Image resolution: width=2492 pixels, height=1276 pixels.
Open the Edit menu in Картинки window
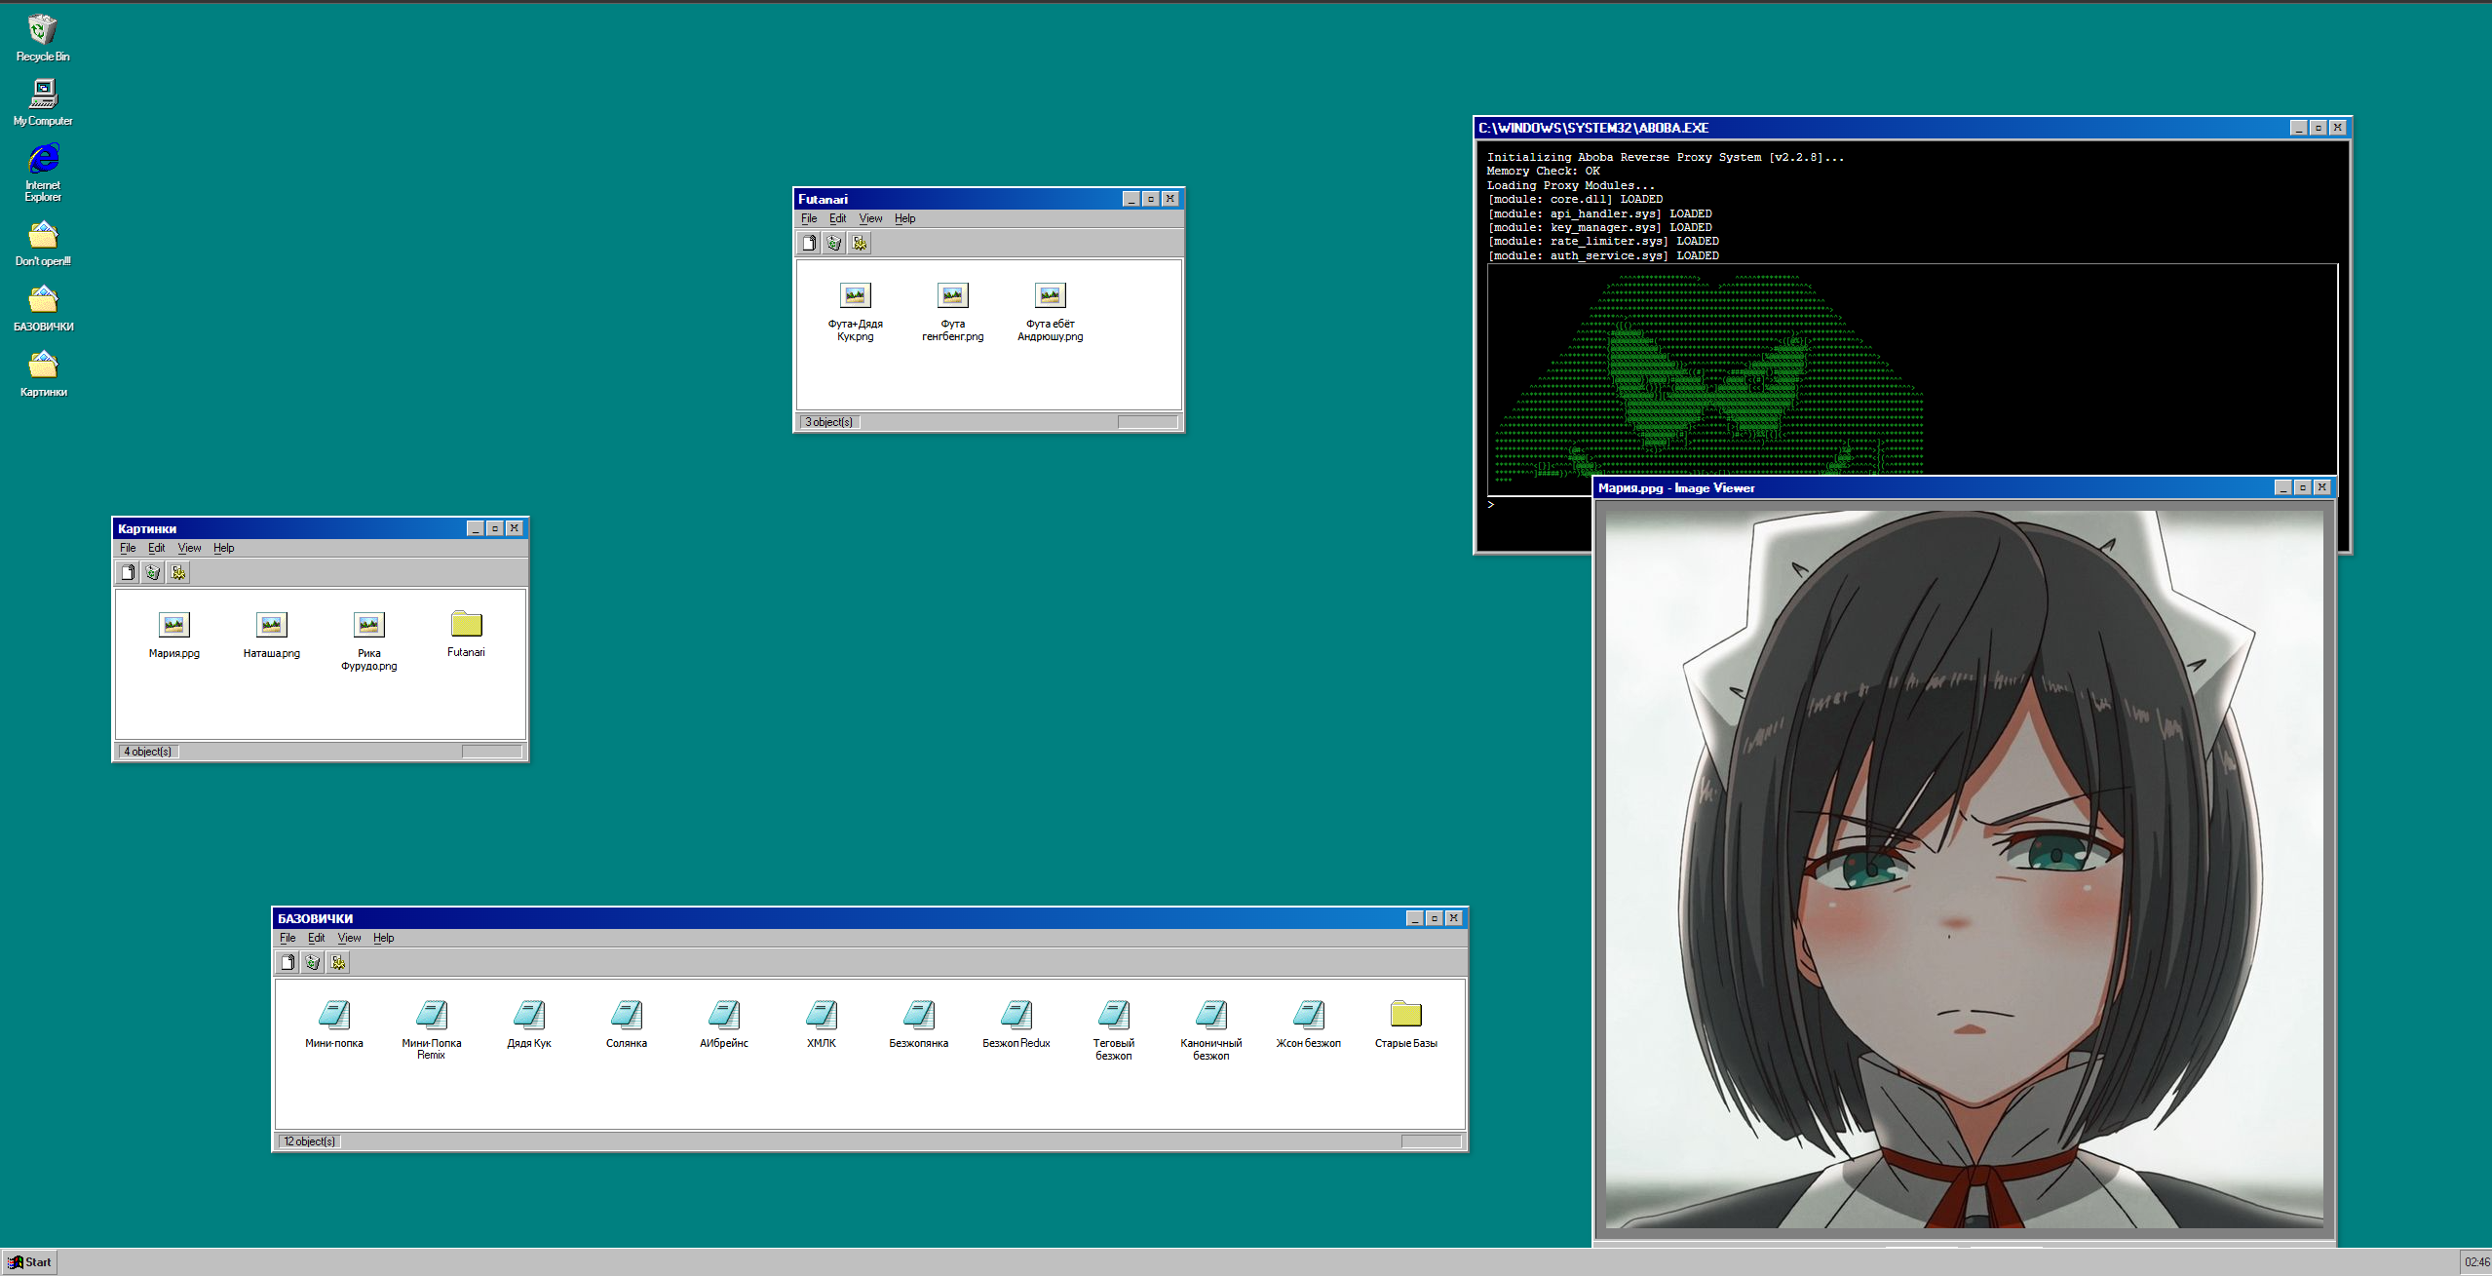(x=156, y=548)
